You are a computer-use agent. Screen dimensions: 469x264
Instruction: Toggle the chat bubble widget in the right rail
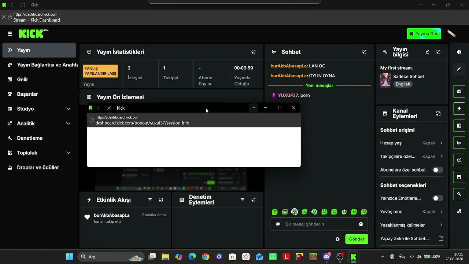459,143
